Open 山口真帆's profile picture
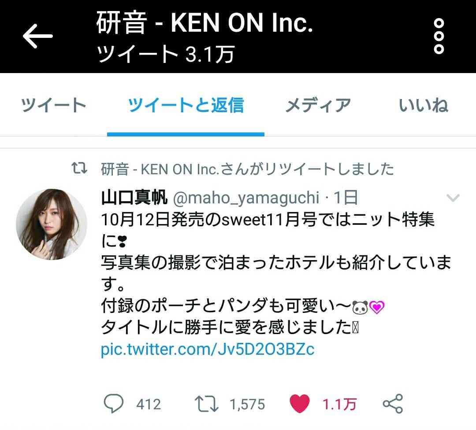 pos(51,224)
